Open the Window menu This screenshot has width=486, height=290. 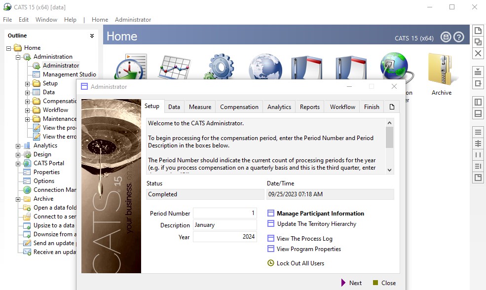(46, 20)
